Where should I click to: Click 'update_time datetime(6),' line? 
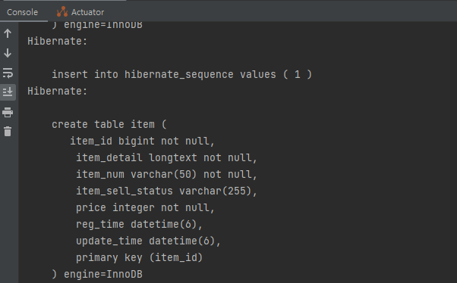tap(148, 241)
